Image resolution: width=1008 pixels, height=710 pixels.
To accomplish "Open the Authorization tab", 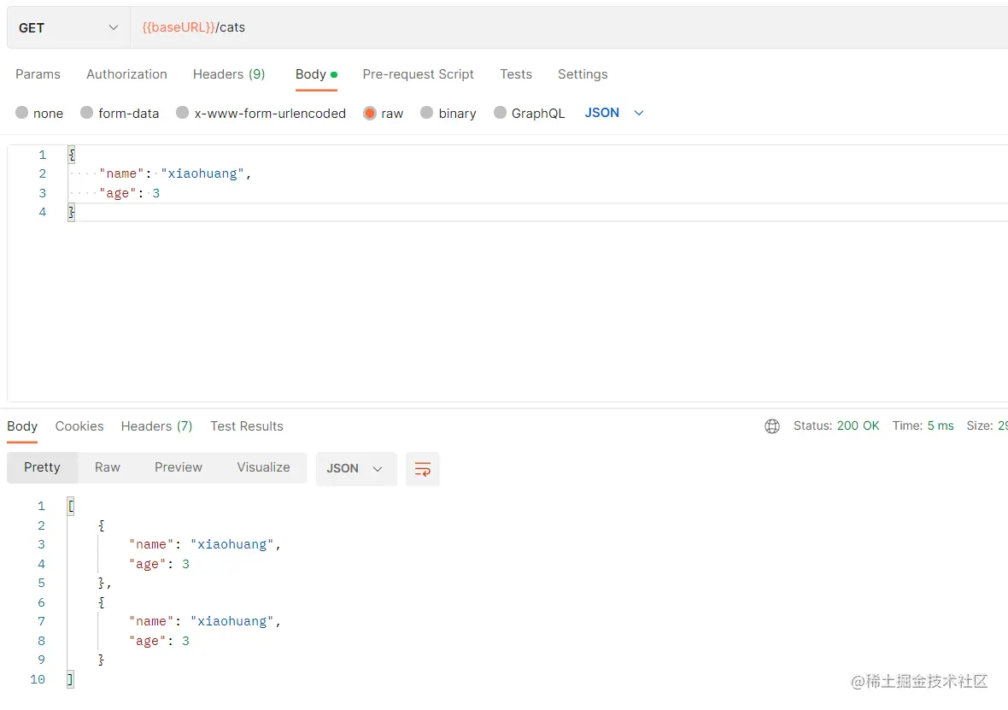I will point(126,74).
